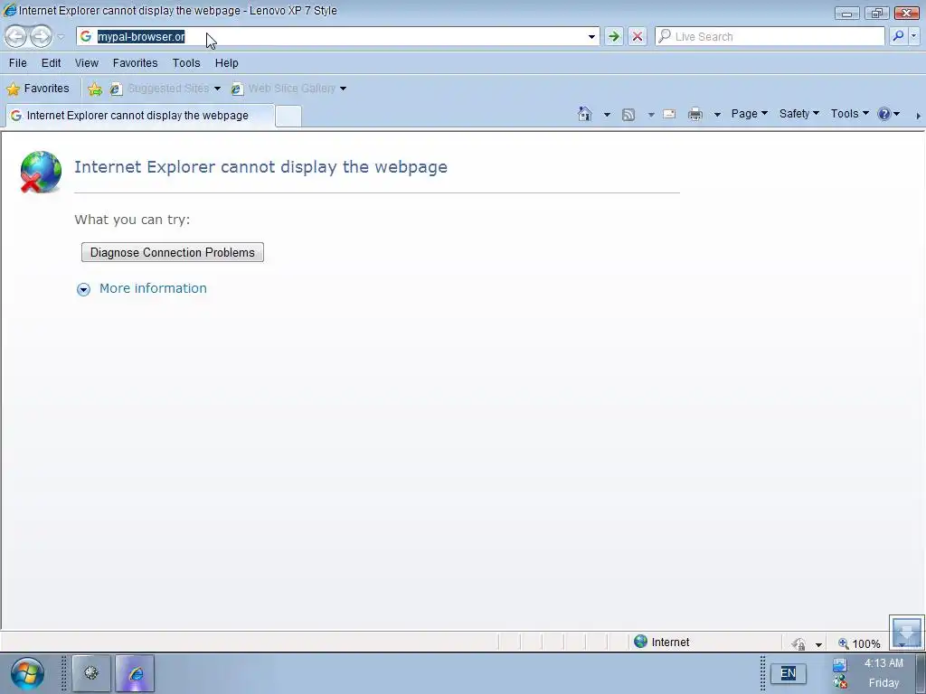
Task: Expand the Web Slice Gallery dropdown arrow
Action: [x=343, y=89]
